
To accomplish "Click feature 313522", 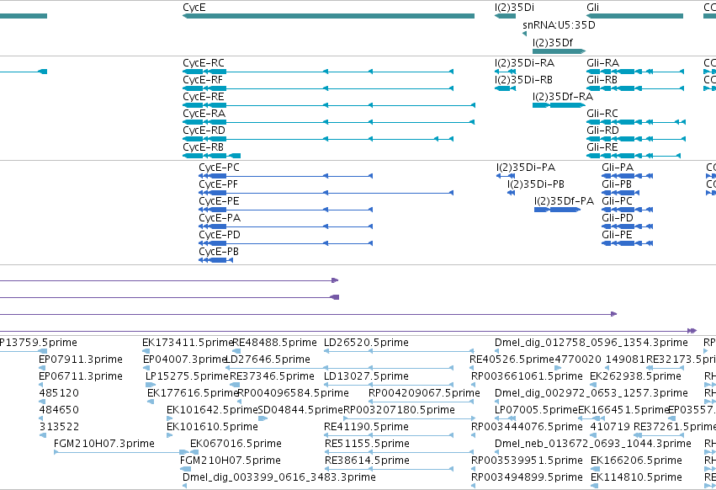I will pos(59,427).
